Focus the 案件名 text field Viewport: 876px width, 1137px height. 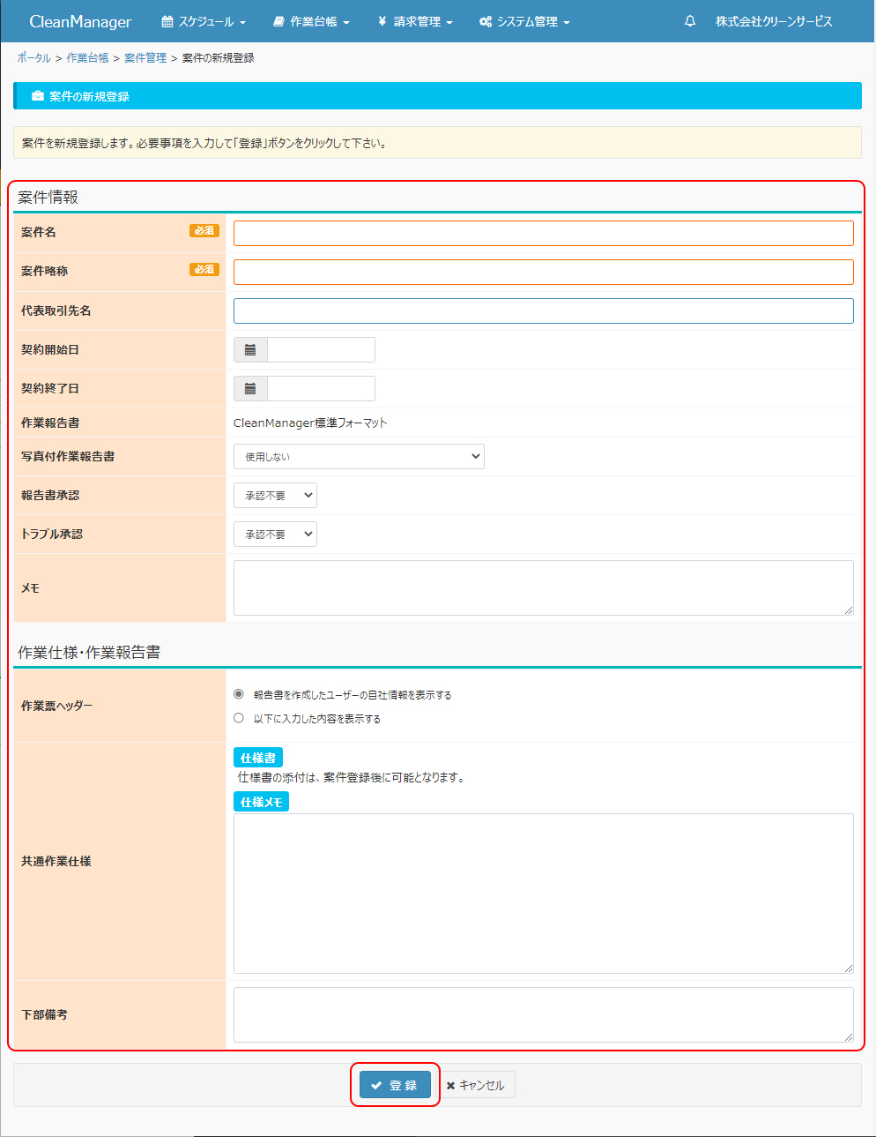coord(543,233)
